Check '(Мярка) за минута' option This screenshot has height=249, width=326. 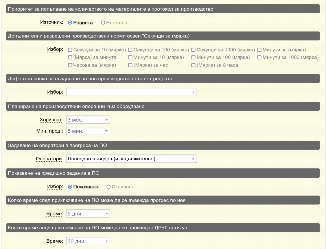70,57
